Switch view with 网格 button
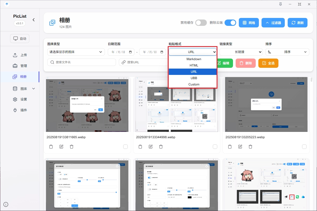317x211 pixels. tap(249, 23)
